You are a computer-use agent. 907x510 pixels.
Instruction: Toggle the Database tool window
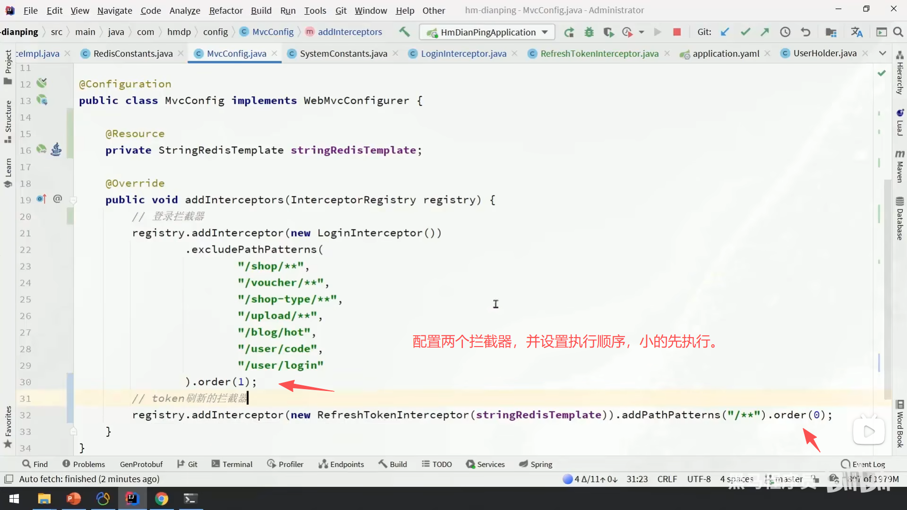[x=899, y=219]
